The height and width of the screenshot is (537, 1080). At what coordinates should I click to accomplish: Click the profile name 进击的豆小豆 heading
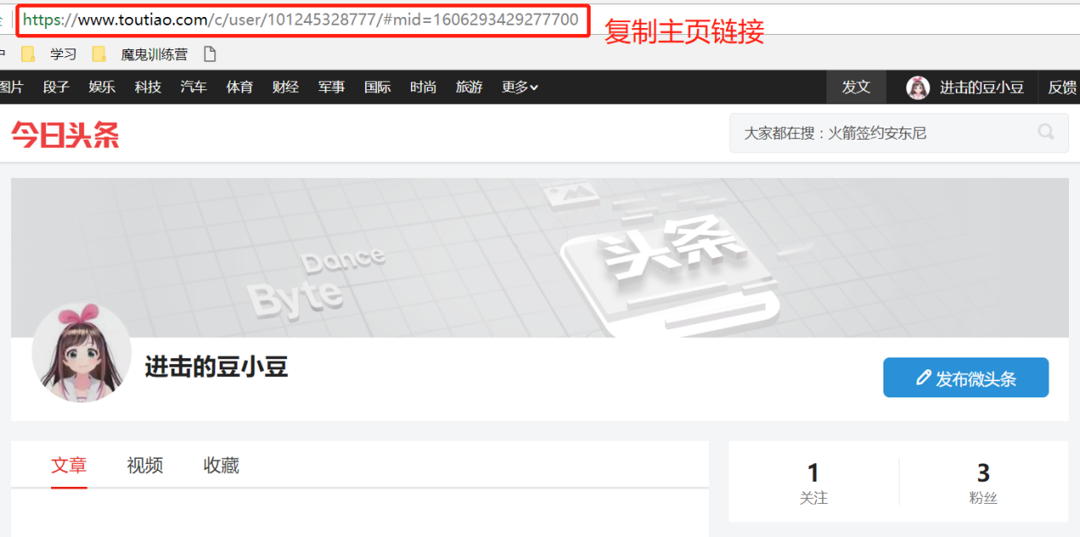tap(216, 367)
